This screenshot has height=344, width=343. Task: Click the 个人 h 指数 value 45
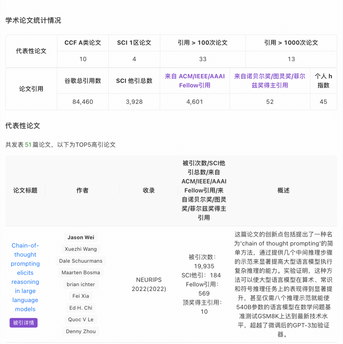[x=323, y=102]
